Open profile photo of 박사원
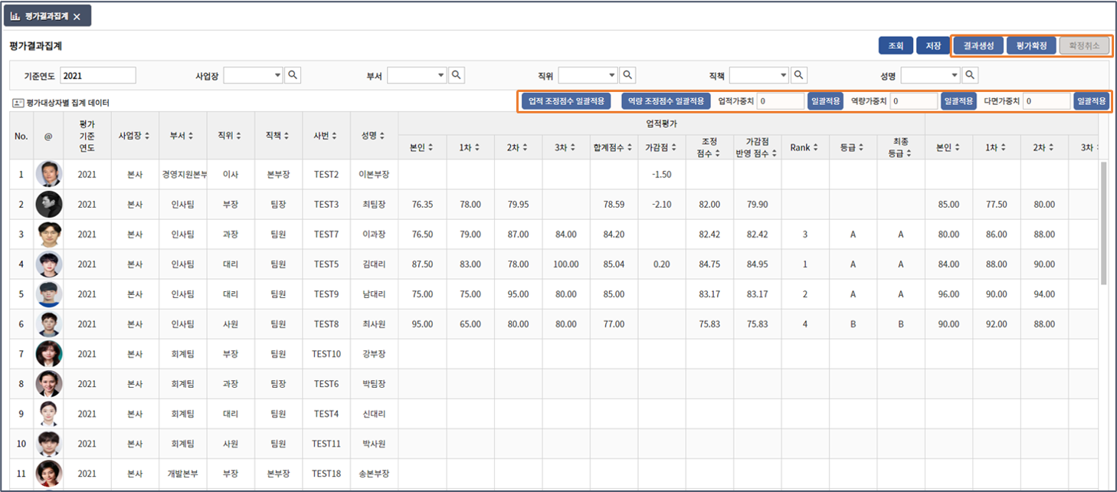This screenshot has width=1117, height=492. click(49, 443)
